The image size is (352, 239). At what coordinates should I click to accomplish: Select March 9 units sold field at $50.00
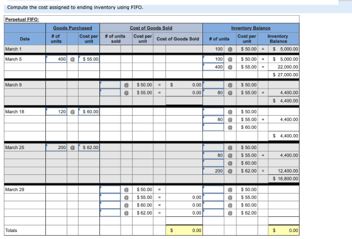coord(110,85)
